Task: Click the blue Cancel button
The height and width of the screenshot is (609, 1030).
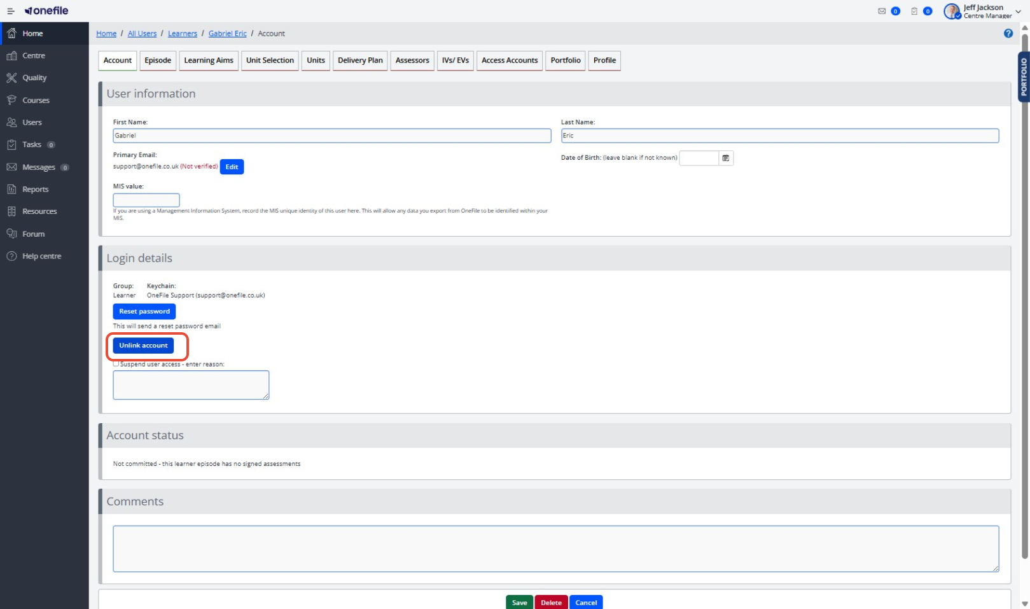Action: click(x=586, y=602)
